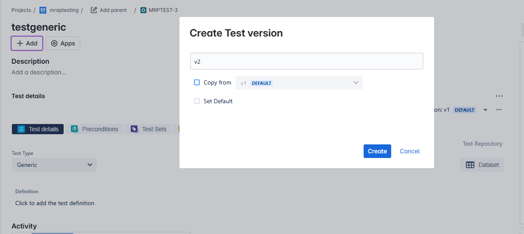524x234 pixels.
Task: Click the version name input field
Action: [x=307, y=61]
